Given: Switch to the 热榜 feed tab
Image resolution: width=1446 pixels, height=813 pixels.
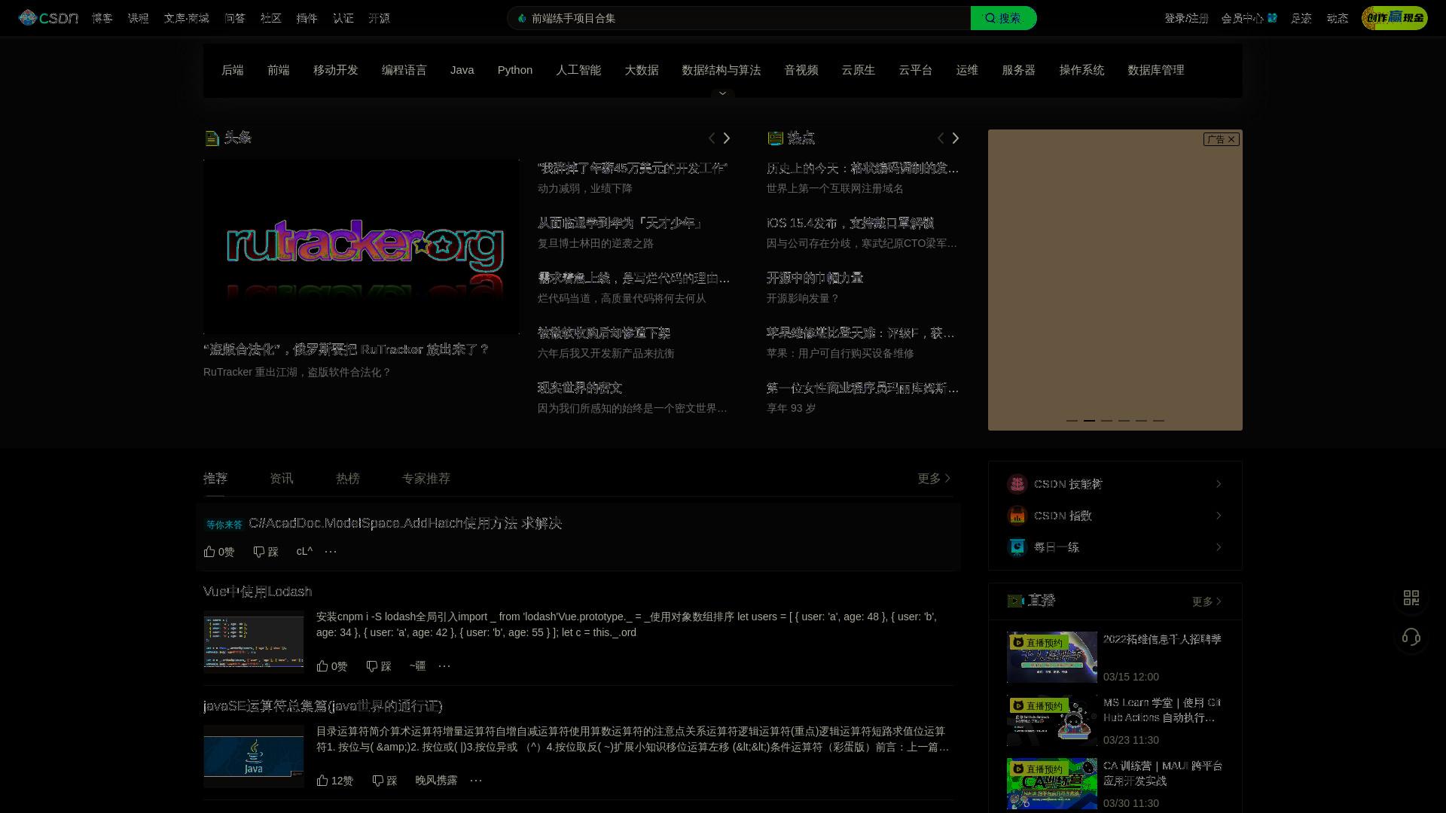Looking at the screenshot, I should pos(348,479).
